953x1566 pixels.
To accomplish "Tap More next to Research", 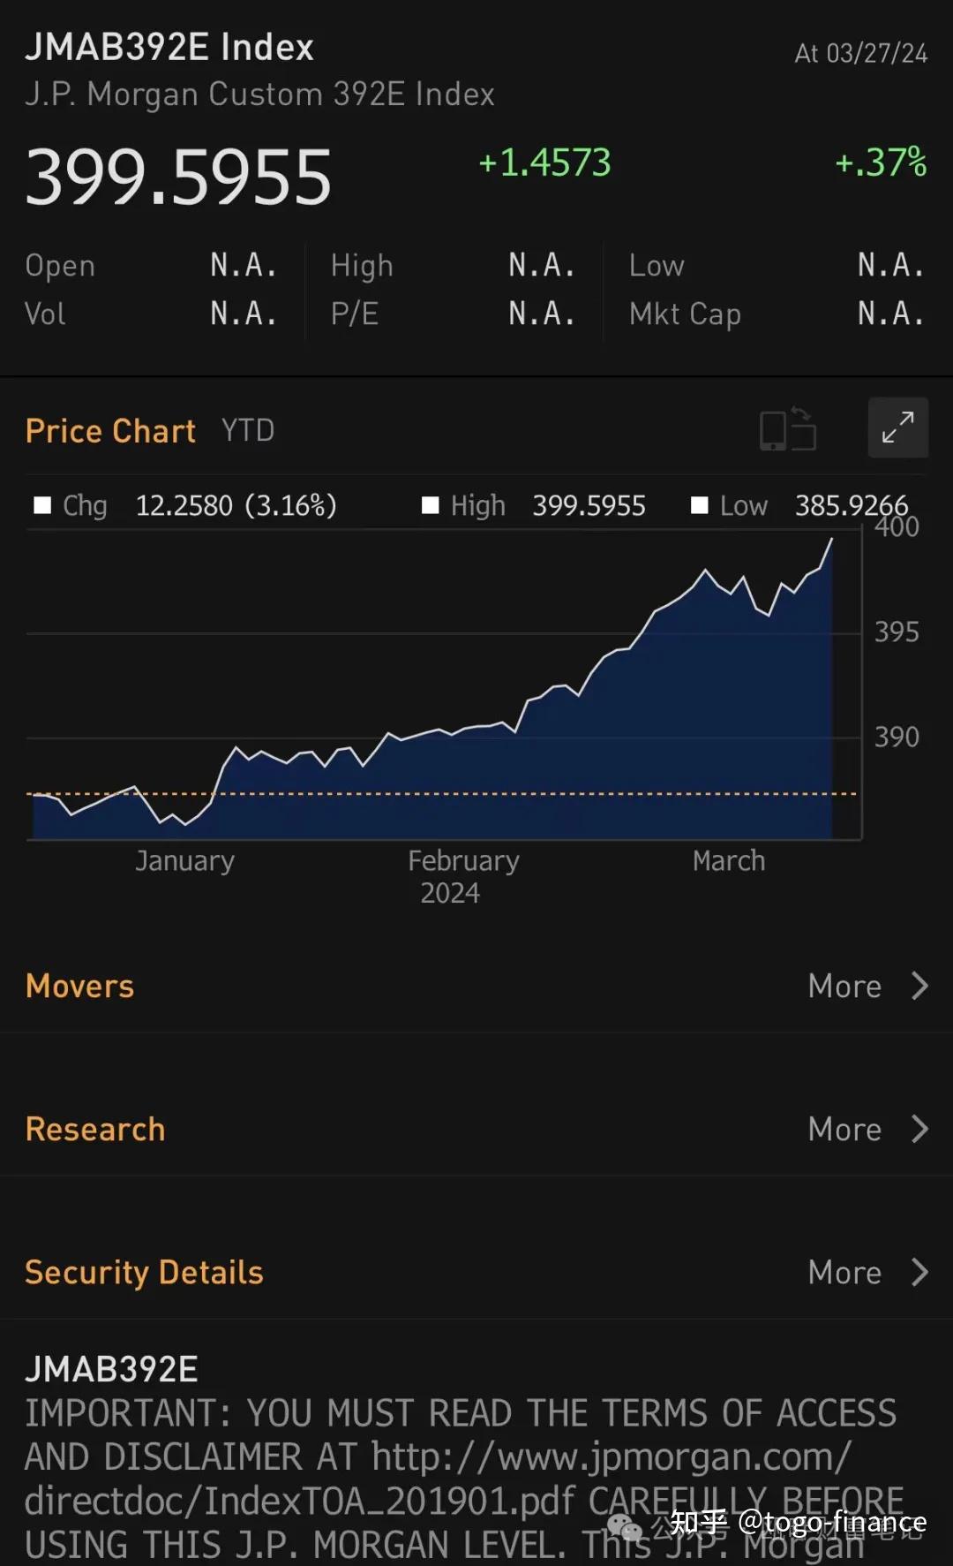I will point(844,1130).
